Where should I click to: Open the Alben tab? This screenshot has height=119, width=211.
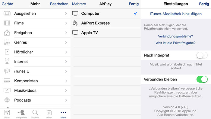tap(49, 114)
